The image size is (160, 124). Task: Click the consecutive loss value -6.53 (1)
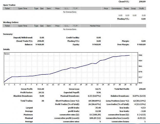[141, 118]
